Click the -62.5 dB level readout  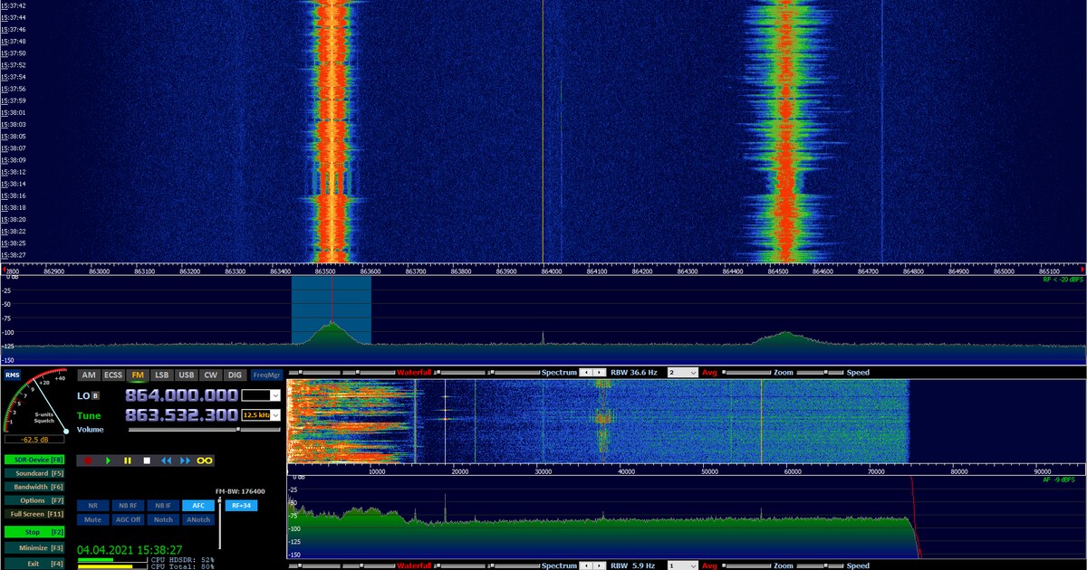(34, 440)
